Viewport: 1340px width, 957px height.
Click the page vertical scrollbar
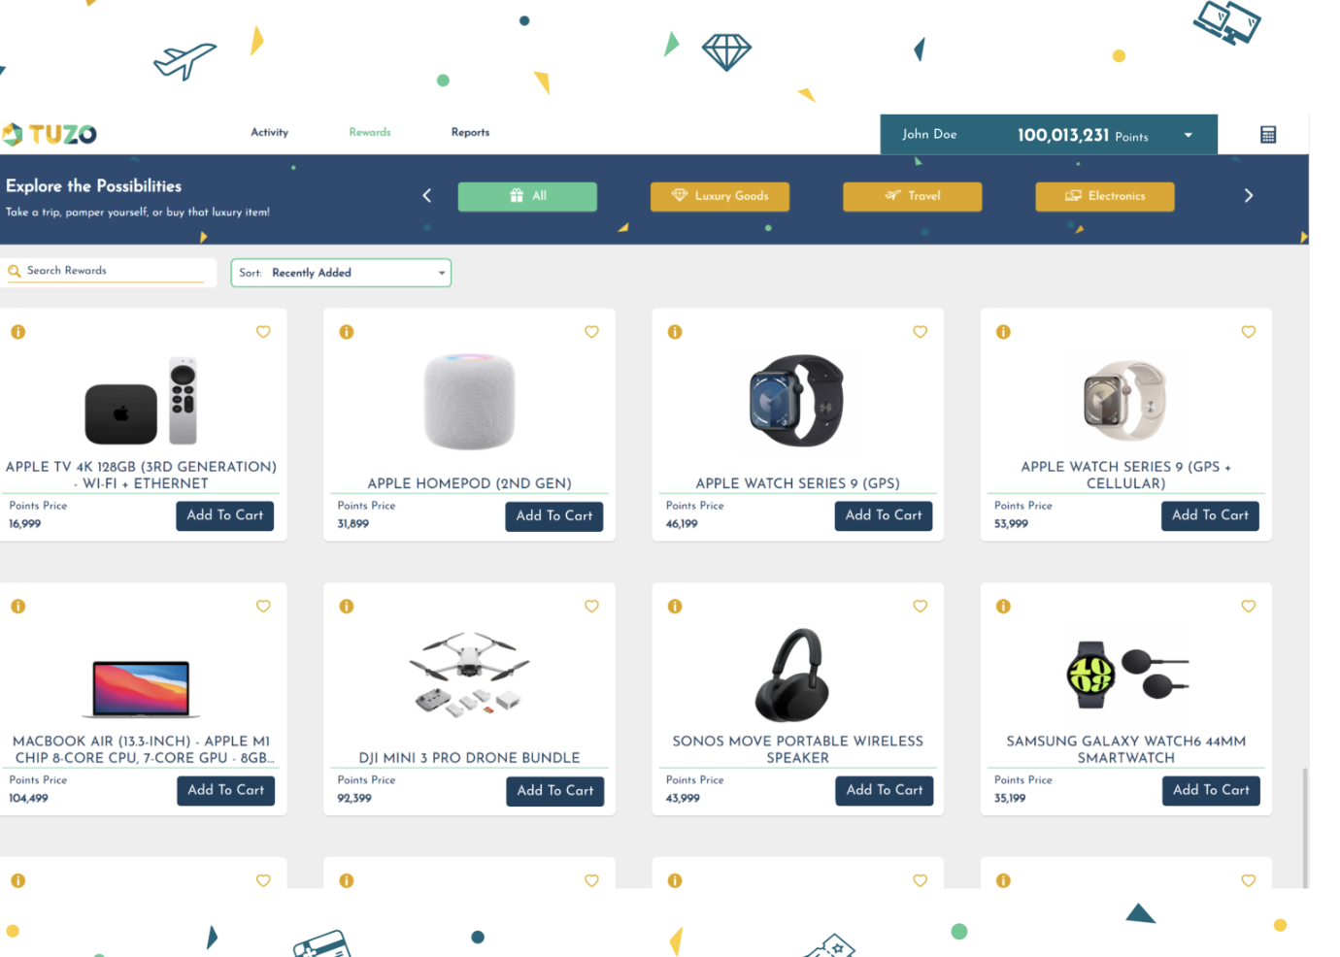point(1304,827)
